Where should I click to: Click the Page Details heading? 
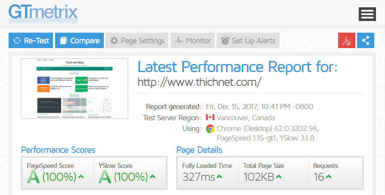pyautogui.click(x=199, y=150)
